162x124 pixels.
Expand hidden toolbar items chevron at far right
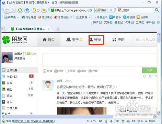pyautogui.click(x=158, y=17)
